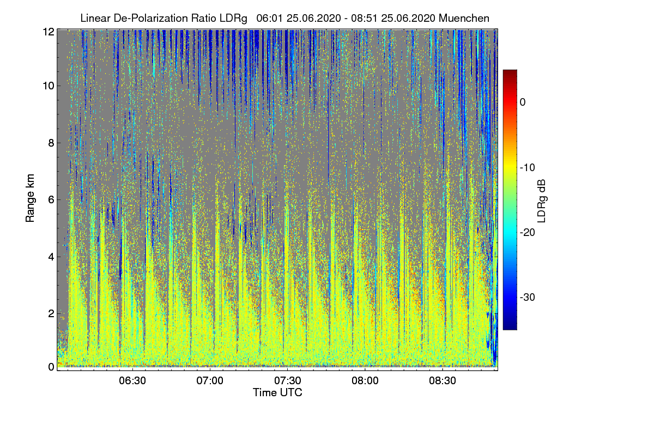Viewport: 654px width, 436px height.
Task: Click the 6 km range tick label
Action: click(x=51, y=199)
